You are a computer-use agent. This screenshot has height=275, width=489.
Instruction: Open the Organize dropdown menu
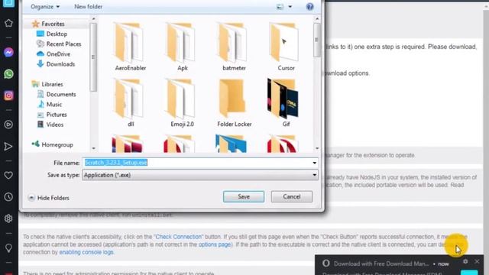coord(45,7)
